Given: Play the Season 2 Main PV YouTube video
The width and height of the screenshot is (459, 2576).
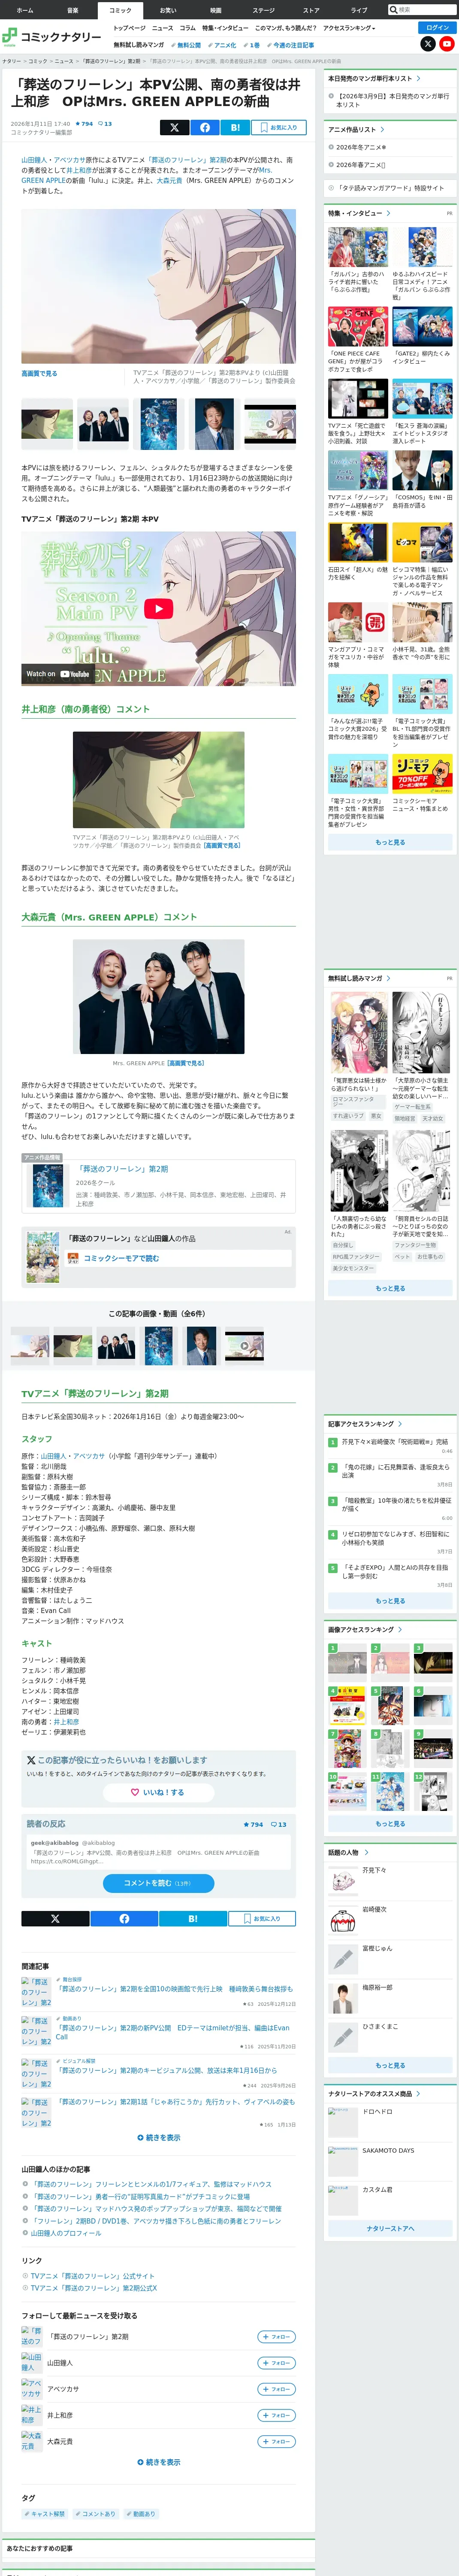Looking at the screenshot, I should (x=158, y=608).
